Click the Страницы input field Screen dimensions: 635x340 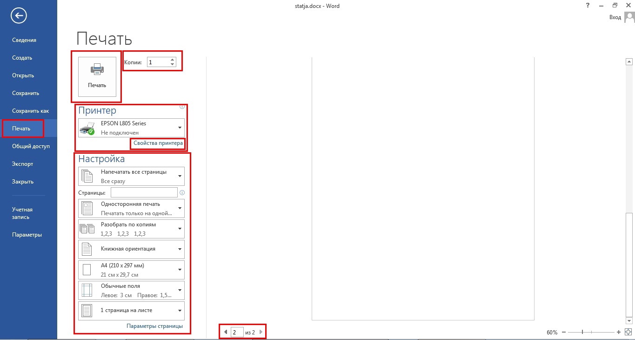(x=144, y=192)
